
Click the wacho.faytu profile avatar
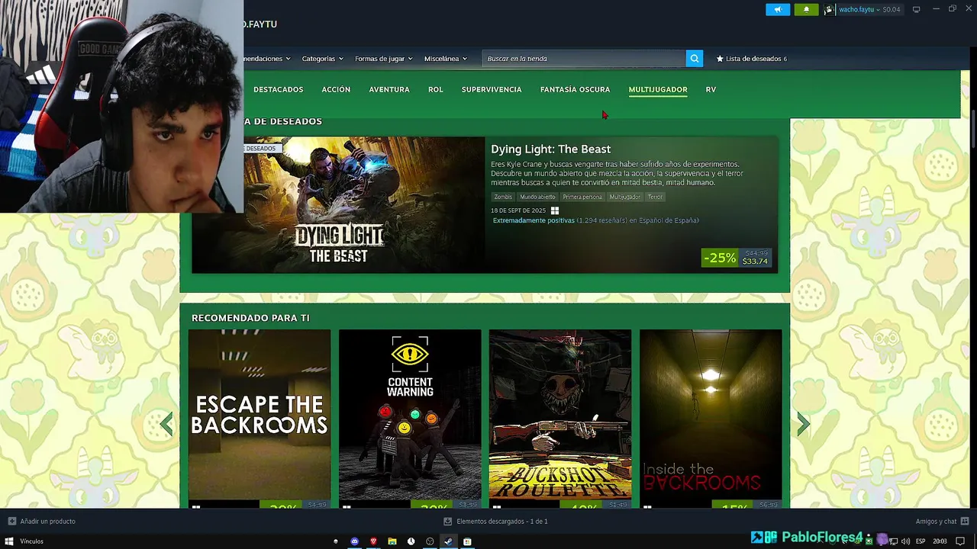coord(829,9)
